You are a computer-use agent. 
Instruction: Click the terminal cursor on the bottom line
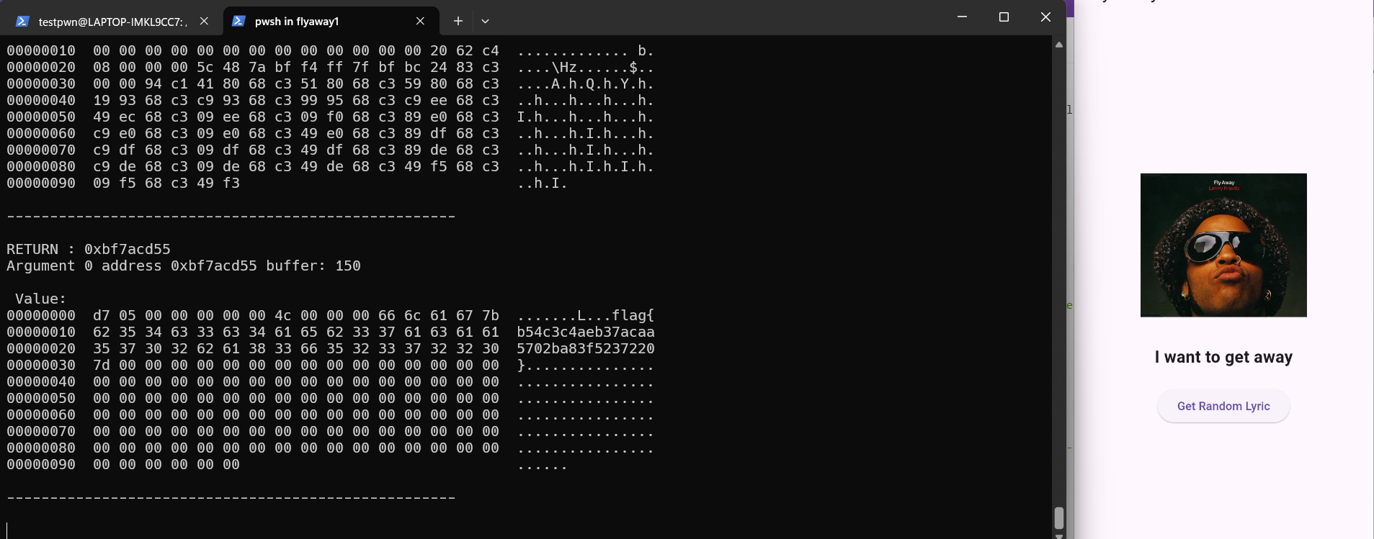[x=7, y=530]
